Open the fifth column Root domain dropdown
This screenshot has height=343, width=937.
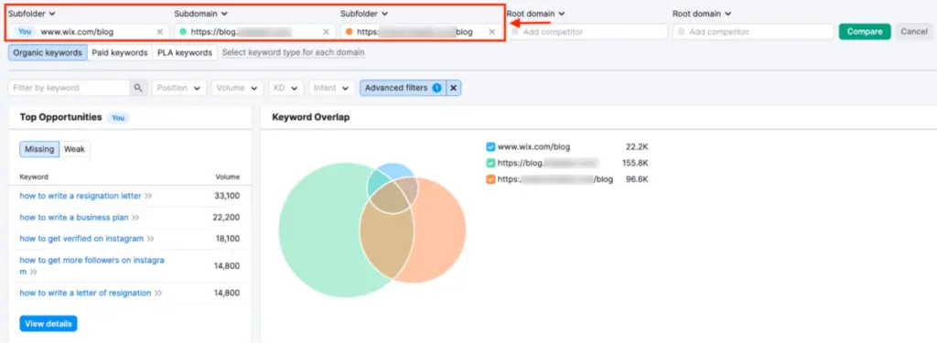[702, 13]
